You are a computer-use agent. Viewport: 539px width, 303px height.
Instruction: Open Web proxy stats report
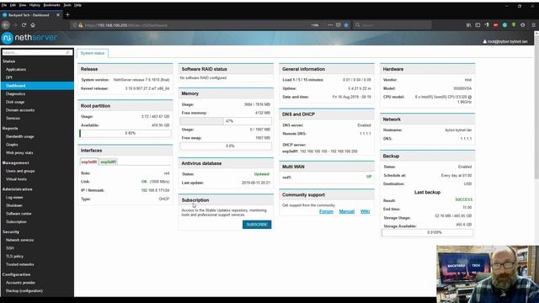click(x=19, y=153)
